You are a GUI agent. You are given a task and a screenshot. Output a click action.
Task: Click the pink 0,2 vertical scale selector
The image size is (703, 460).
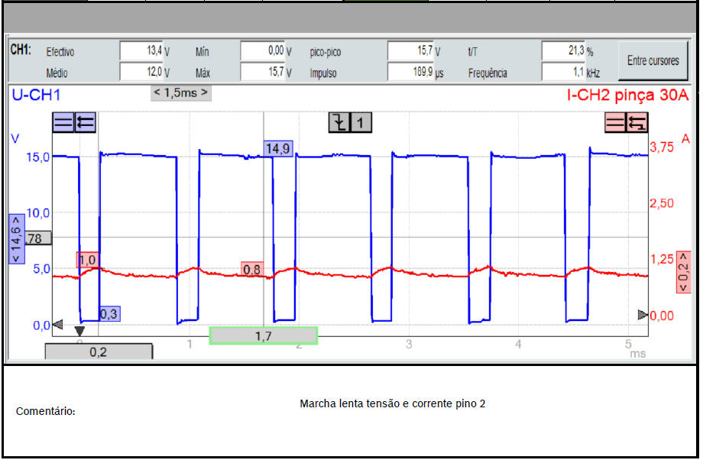pos(682,272)
